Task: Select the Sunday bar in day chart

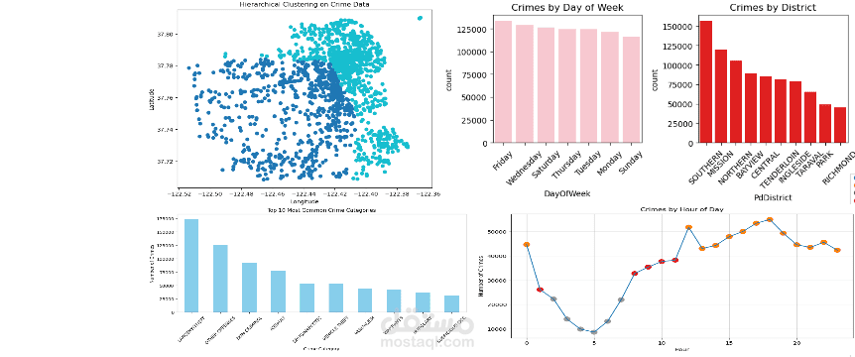Action: [x=632, y=90]
